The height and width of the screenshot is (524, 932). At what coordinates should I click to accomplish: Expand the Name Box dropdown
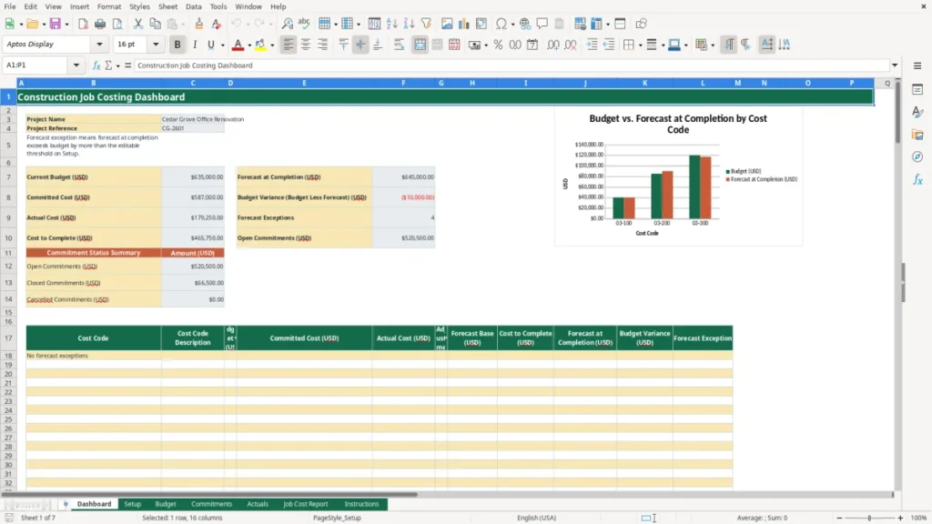pyautogui.click(x=76, y=65)
